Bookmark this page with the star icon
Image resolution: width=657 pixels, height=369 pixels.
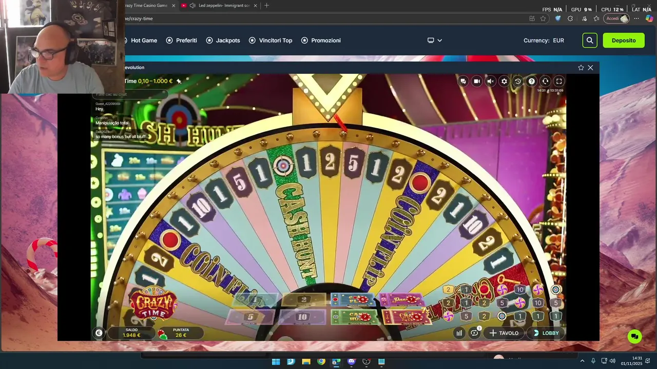tap(543, 18)
